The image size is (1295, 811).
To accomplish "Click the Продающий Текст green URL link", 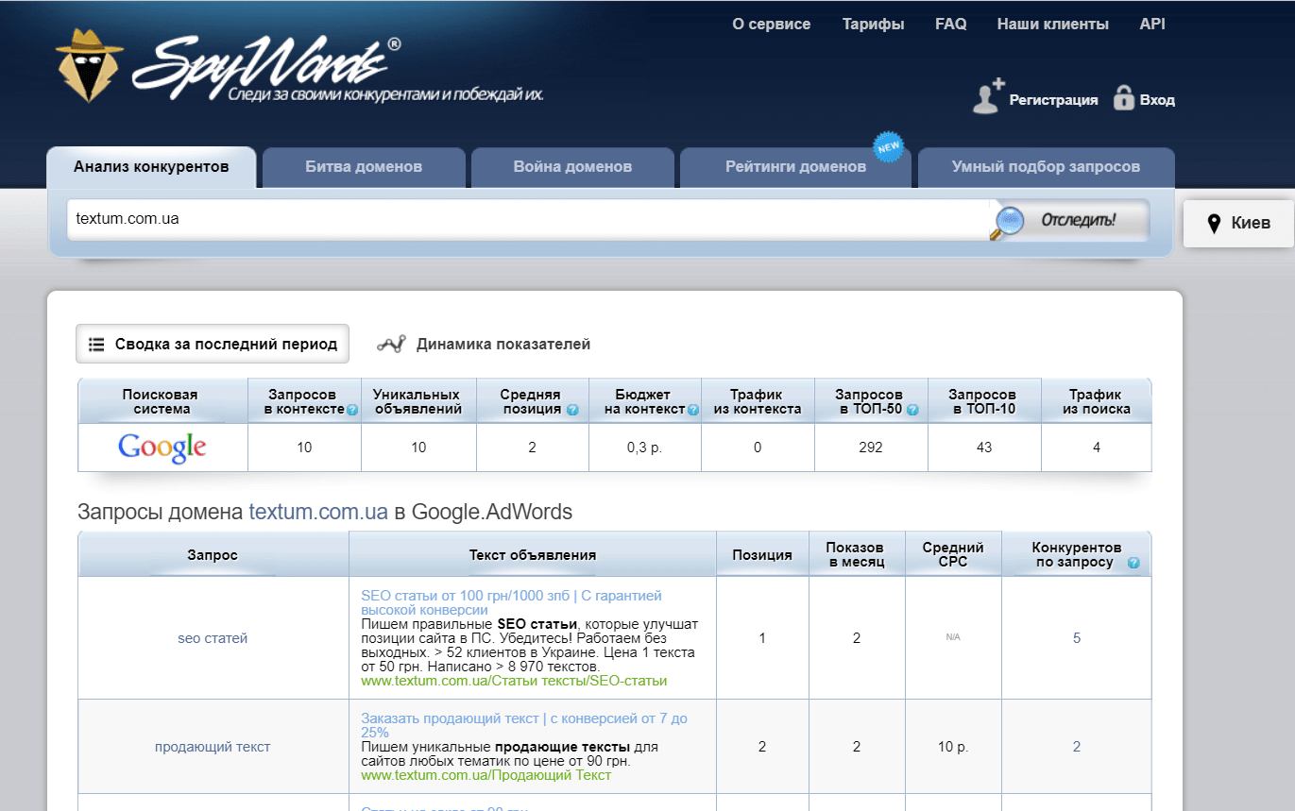I will coord(486,775).
